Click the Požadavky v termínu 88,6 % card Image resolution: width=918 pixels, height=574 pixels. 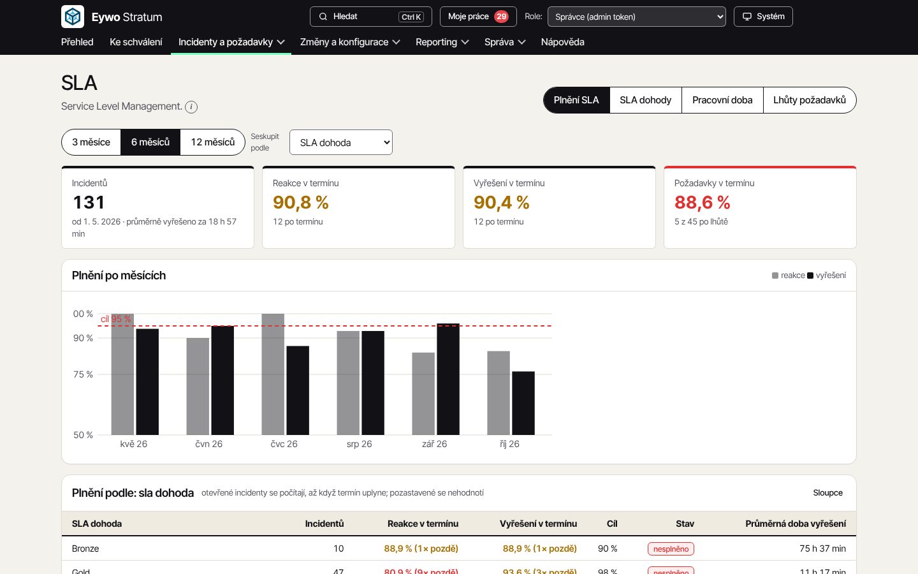click(760, 207)
